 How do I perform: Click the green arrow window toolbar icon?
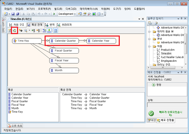point(94,14)
